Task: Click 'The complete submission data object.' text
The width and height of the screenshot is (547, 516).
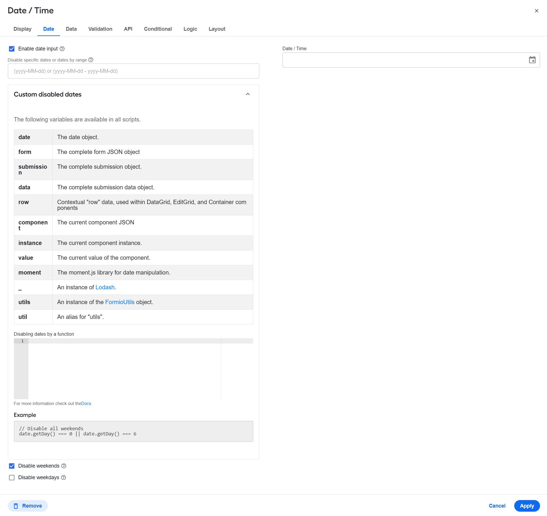Action: click(106, 187)
